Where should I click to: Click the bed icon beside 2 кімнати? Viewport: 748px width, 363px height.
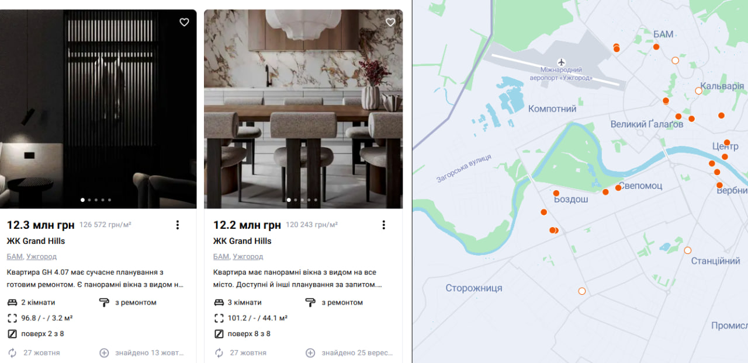12,302
